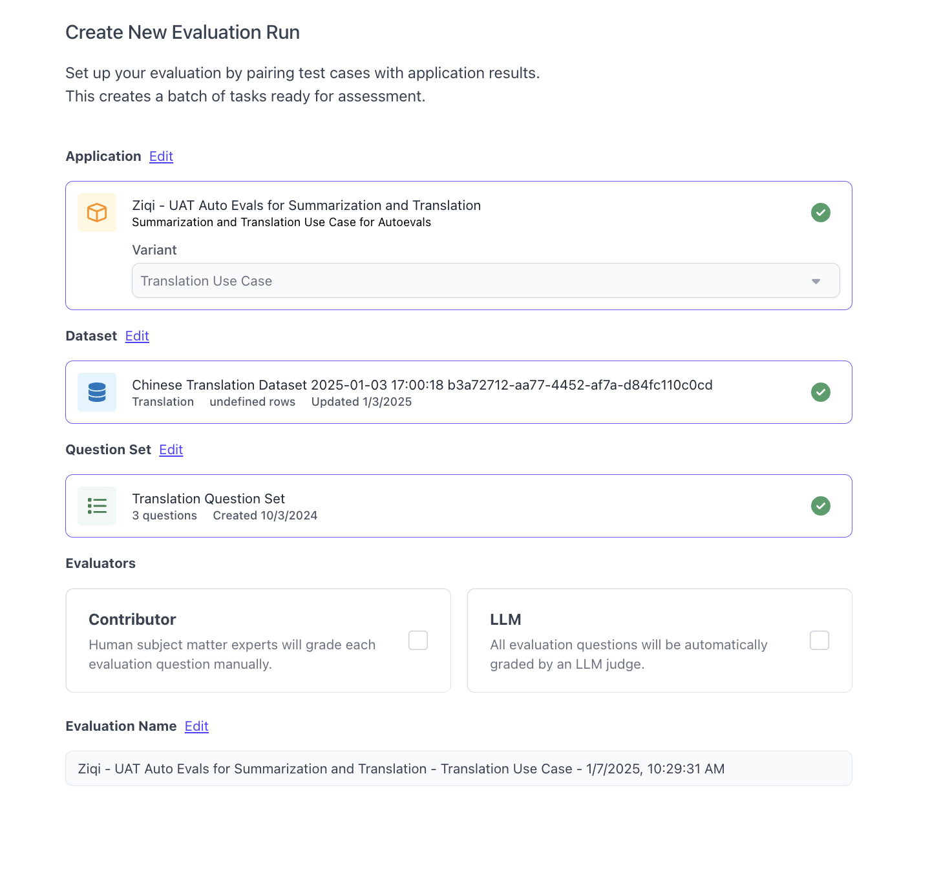This screenshot has height=880, width=941.
Task: Click the green checkmark on Question Set card
Action: tap(821, 506)
